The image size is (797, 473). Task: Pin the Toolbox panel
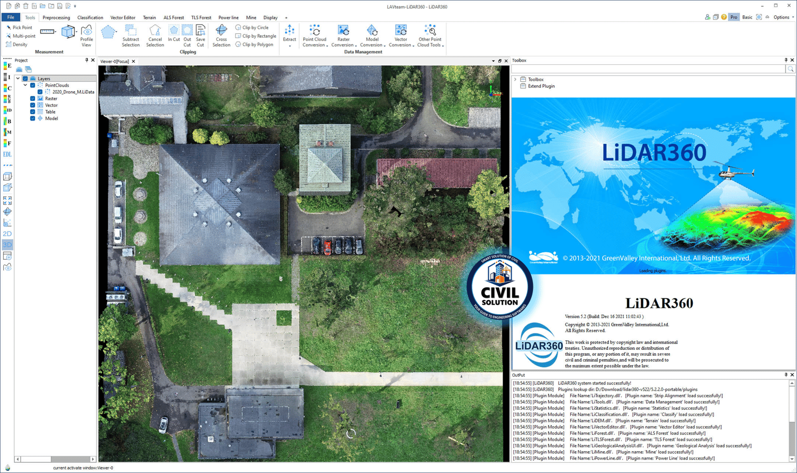click(786, 61)
